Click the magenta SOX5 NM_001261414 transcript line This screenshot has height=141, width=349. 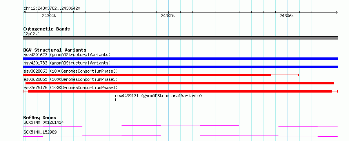point(180,126)
